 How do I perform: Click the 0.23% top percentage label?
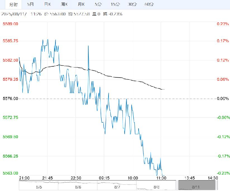click(223, 24)
